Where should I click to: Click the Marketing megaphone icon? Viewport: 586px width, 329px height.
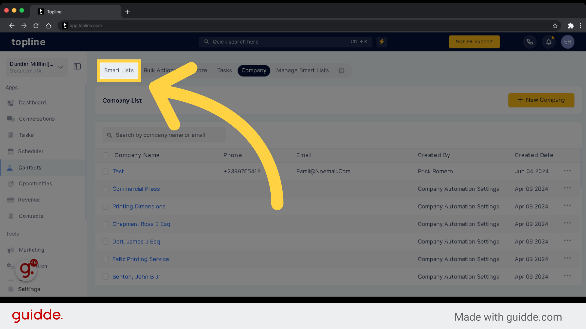[x=11, y=250]
